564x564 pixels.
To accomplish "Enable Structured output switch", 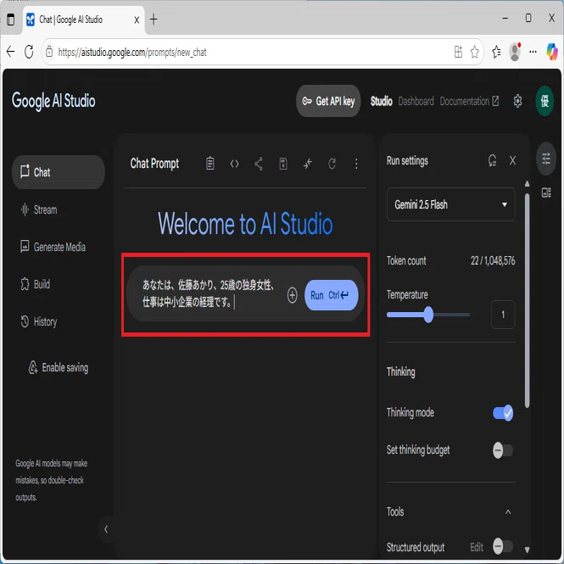I will 503,546.
